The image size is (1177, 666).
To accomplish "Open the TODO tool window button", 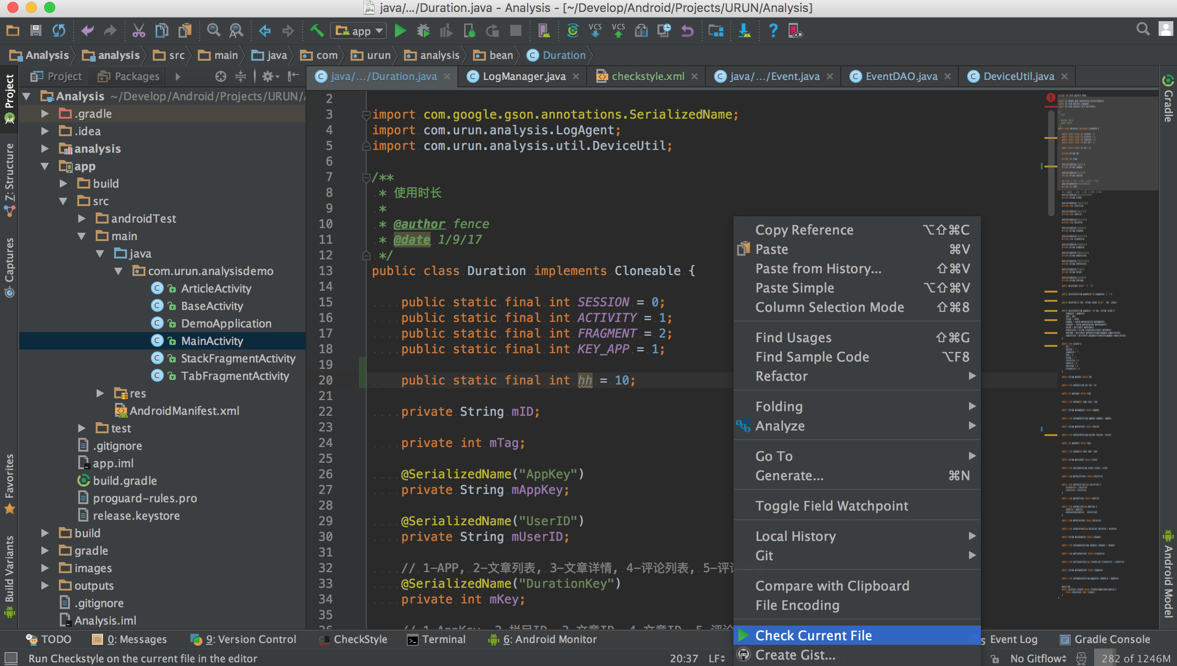I will click(49, 639).
